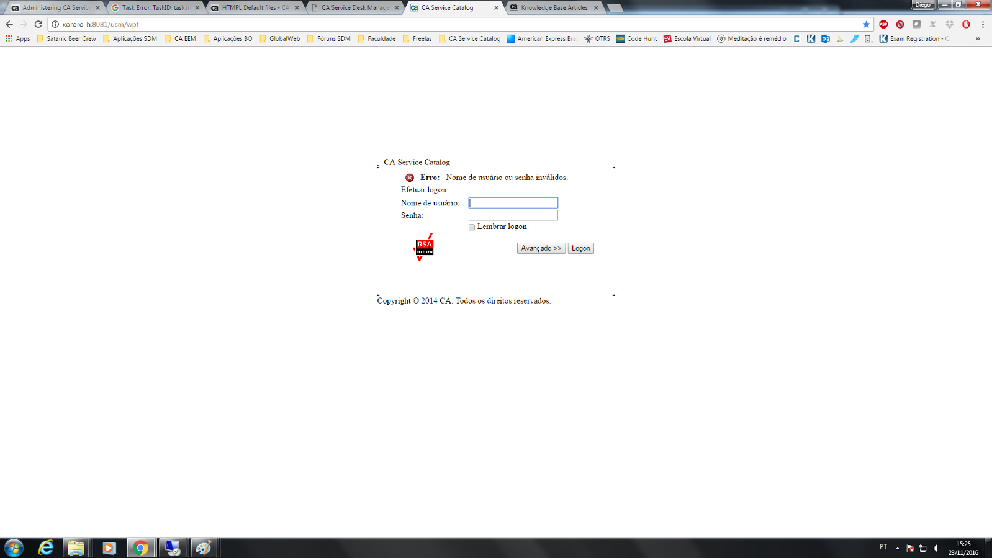The width and height of the screenshot is (992, 558).
Task: Click the Avançado >> button
Action: (541, 248)
